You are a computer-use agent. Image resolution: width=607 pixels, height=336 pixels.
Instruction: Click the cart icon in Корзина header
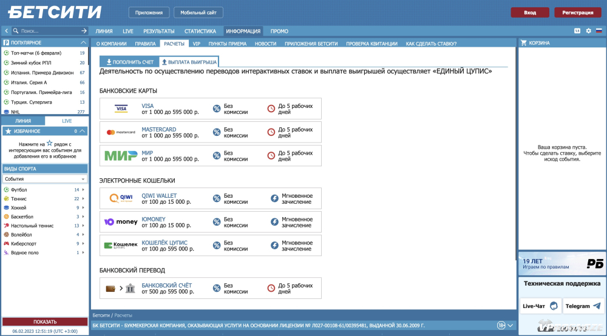pos(524,43)
